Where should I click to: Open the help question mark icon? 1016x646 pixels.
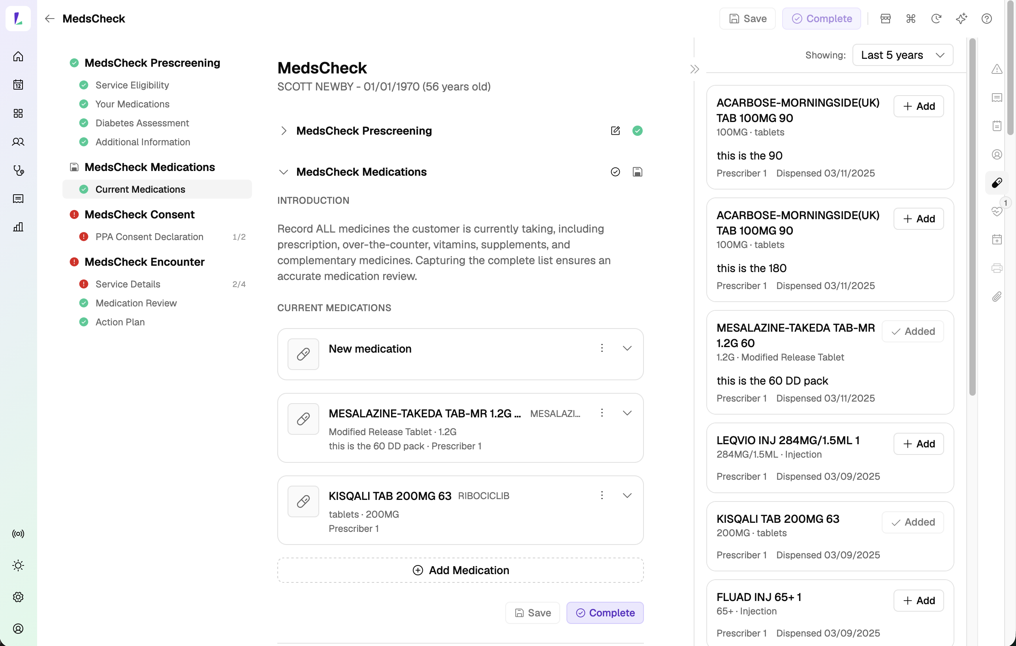coord(987,19)
